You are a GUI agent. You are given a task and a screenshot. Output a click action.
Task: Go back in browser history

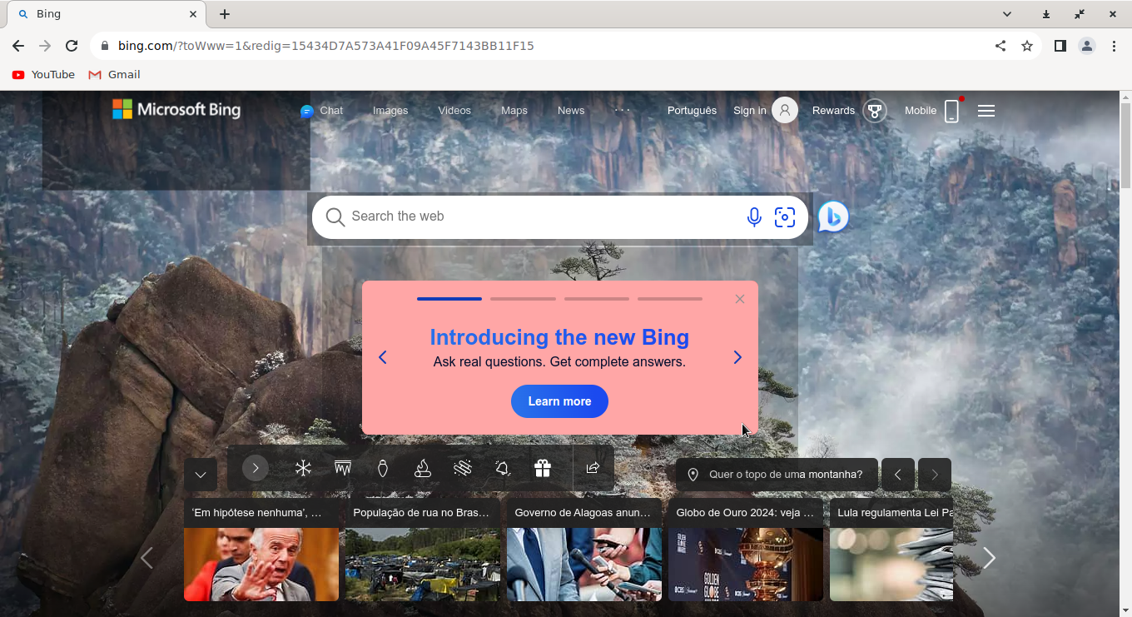pyautogui.click(x=18, y=46)
